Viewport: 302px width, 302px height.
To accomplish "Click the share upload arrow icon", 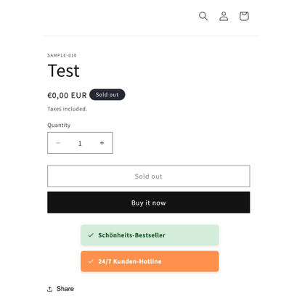I will coord(49,289).
